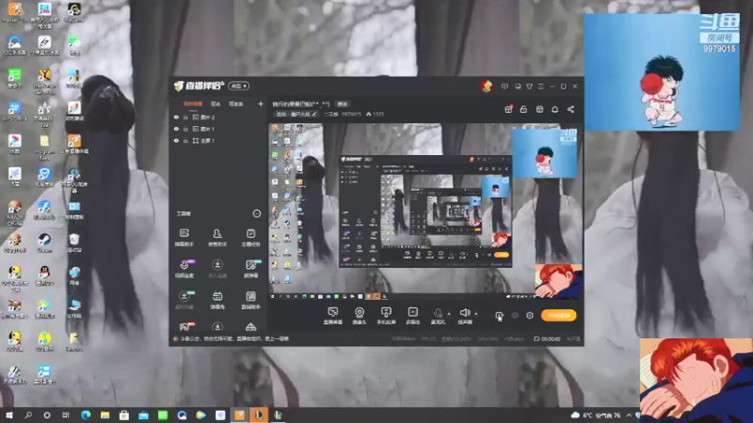Click the modify button beside the room title
Screen dimensions: 753x423
(x=342, y=104)
